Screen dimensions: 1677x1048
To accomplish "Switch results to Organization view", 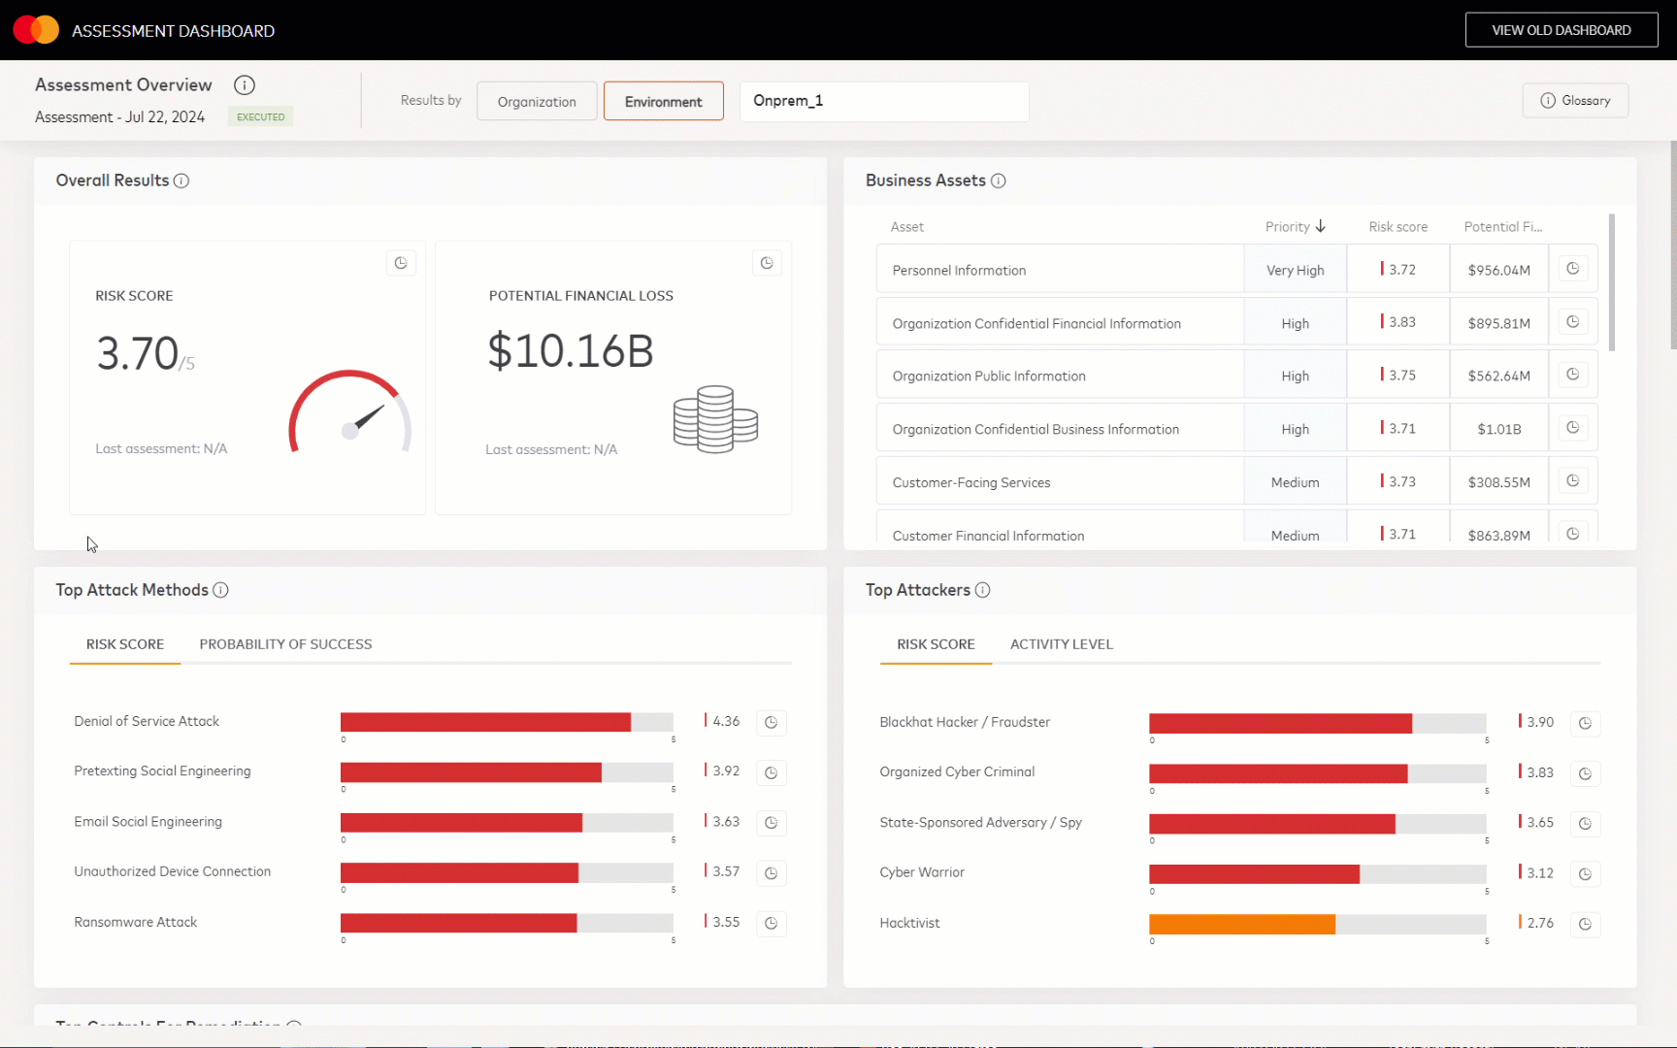I will [x=536, y=100].
